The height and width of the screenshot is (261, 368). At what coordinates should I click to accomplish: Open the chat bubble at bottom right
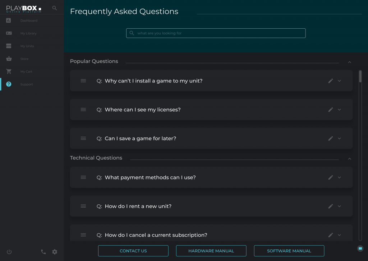360,248
